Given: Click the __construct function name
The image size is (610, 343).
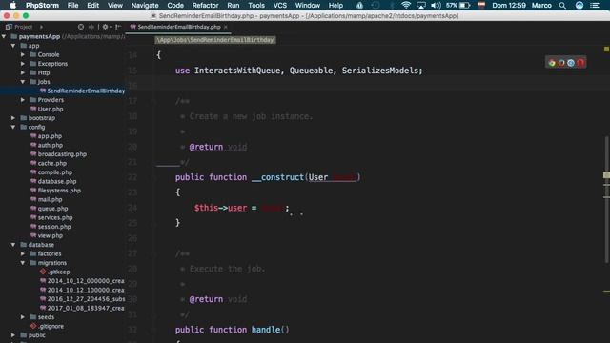Looking at the screenshot, I should tap(277, 177).
